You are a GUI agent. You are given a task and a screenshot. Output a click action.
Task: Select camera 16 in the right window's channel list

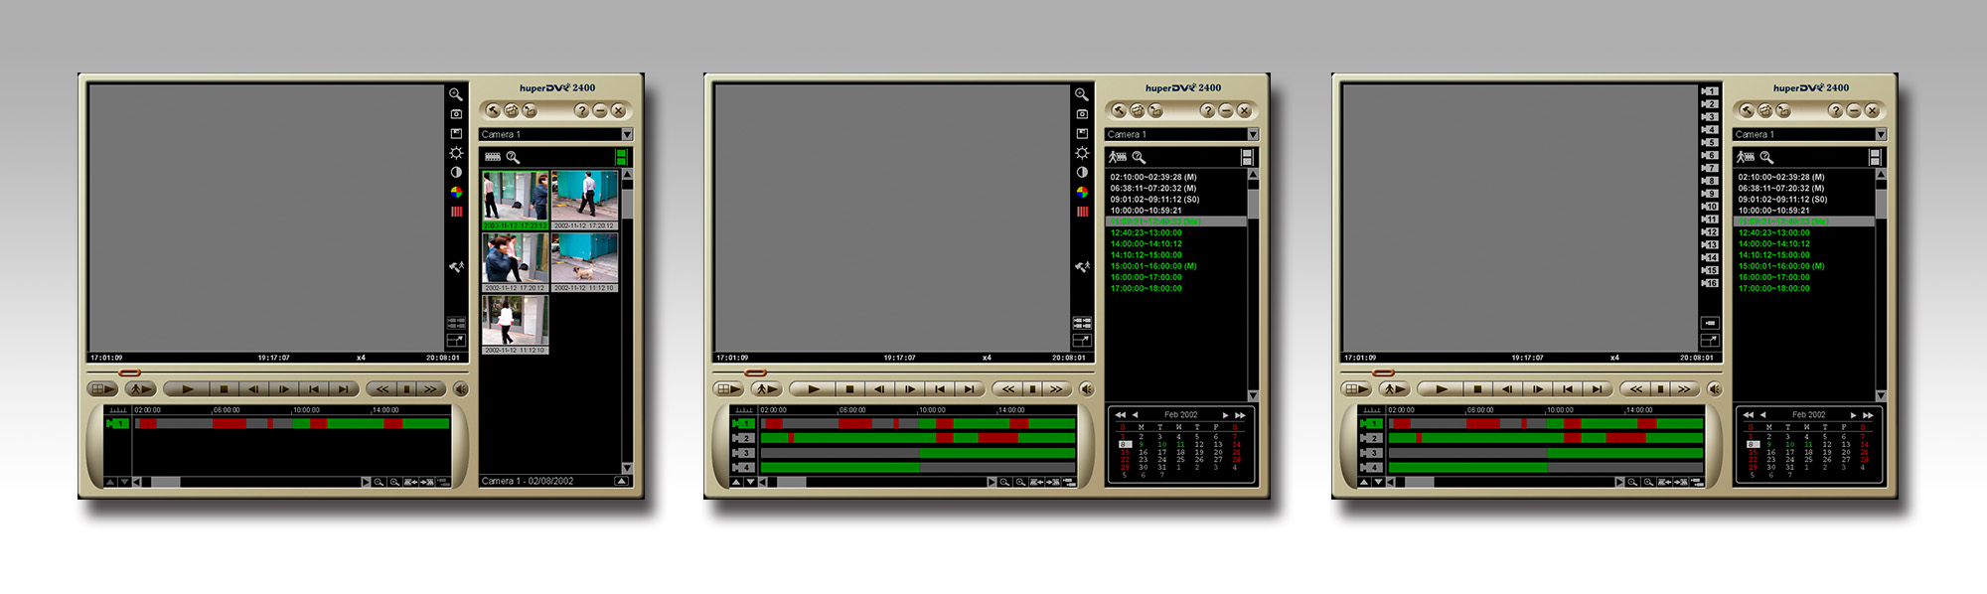pyautogui.click(x=1710, y=283)
